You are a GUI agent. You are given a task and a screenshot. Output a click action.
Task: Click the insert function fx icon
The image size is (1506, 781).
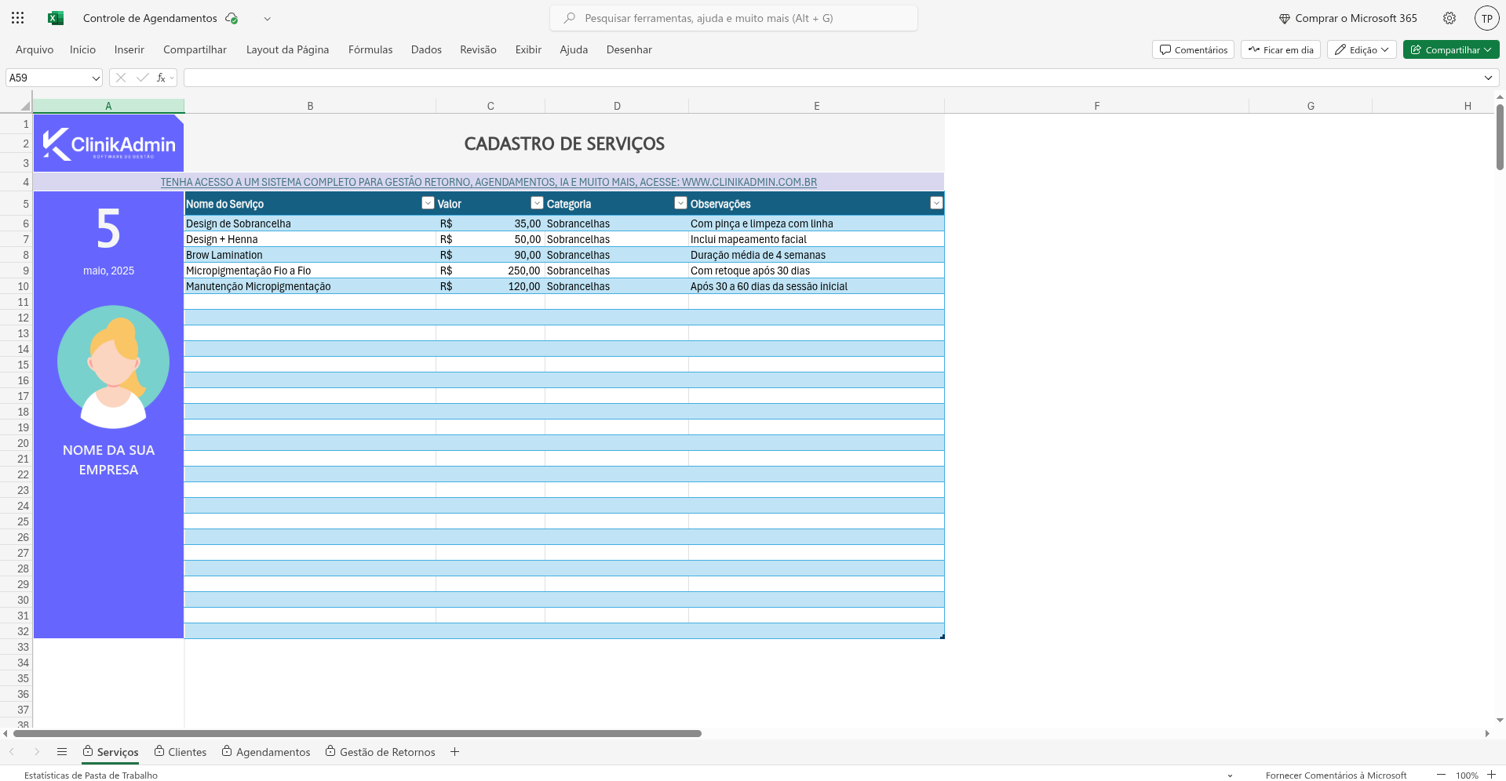click(x=161, y=78)
